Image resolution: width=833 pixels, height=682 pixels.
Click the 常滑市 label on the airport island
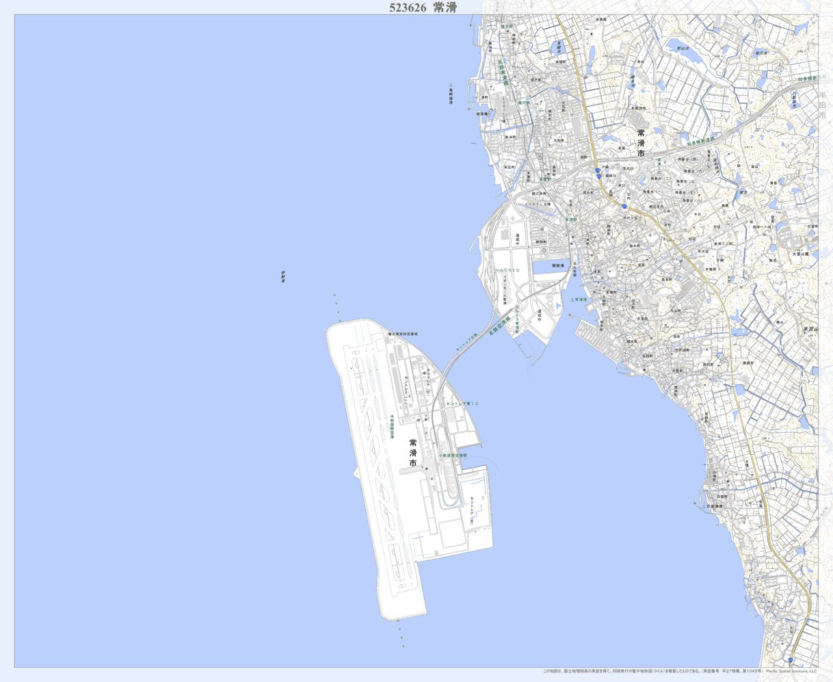click(x=413, y=453)
